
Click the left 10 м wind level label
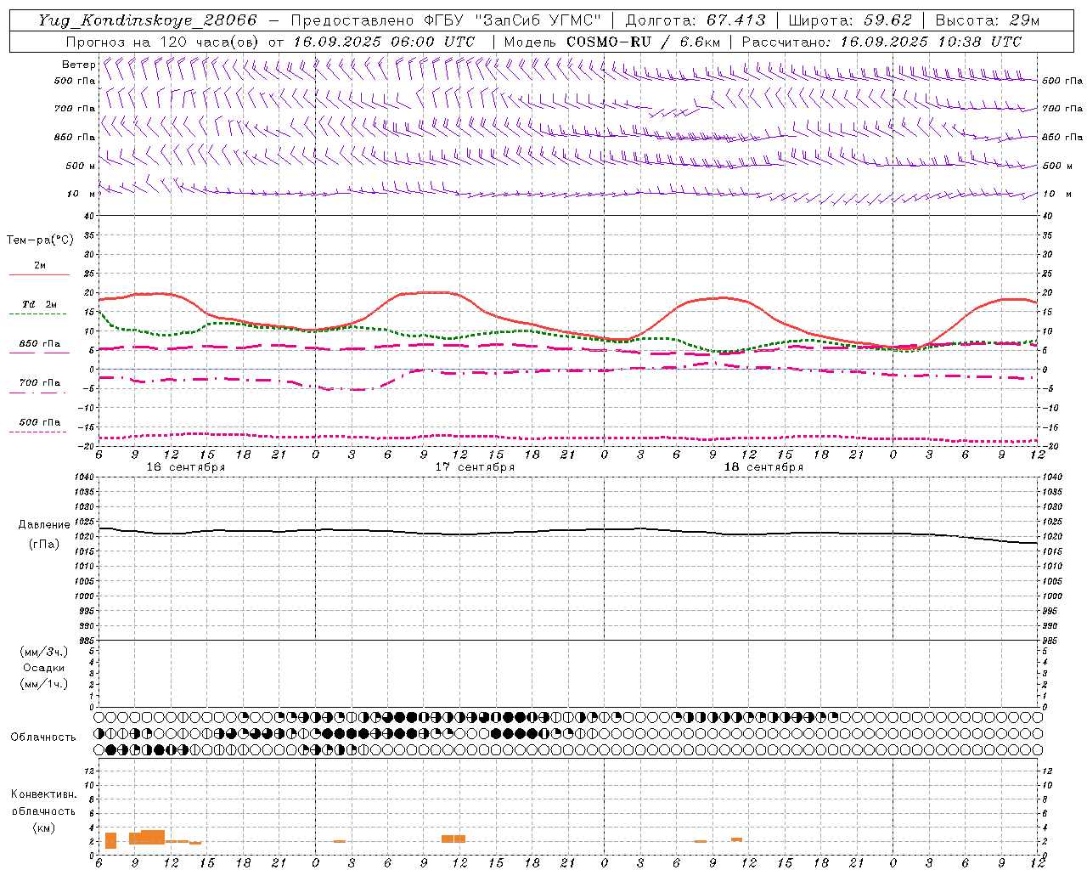click(x=81, y=194)
